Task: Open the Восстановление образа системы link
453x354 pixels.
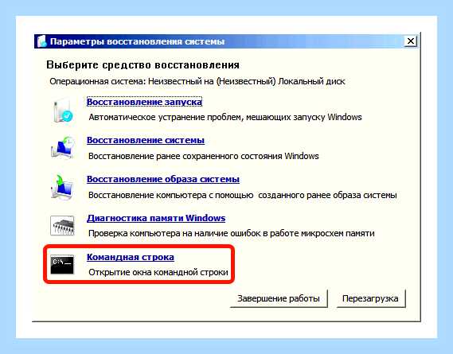Action: (x=163, y=179)
